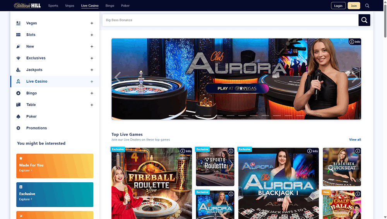387x219 pixels.
Task: Go to next banner slide arrow
Action: (x=354, y=77)
